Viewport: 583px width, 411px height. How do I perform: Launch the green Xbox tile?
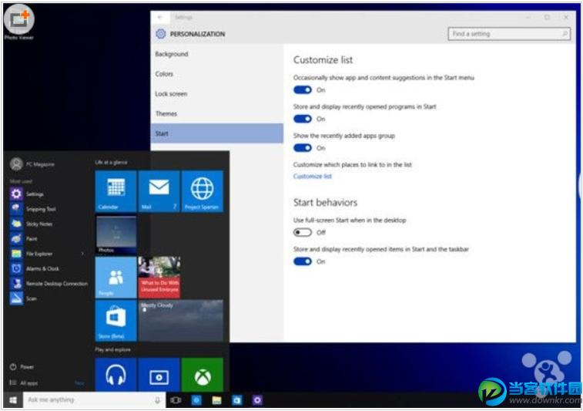pyautogui.click(x=202, y=375)
